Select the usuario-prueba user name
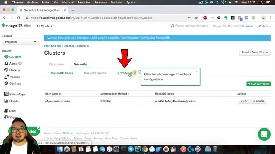Viewport: 275px width, 154px height. pos(60,101)
